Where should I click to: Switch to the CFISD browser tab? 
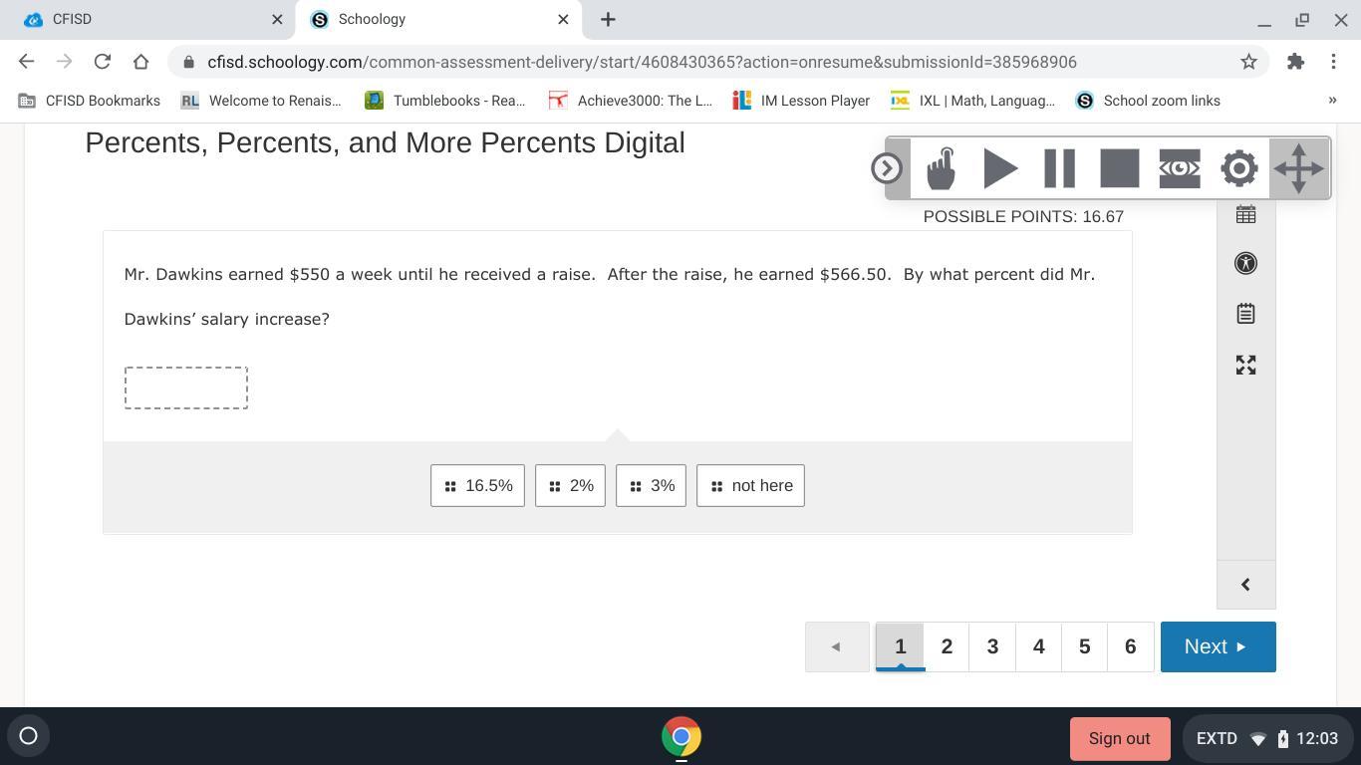(x=149, y=19)
